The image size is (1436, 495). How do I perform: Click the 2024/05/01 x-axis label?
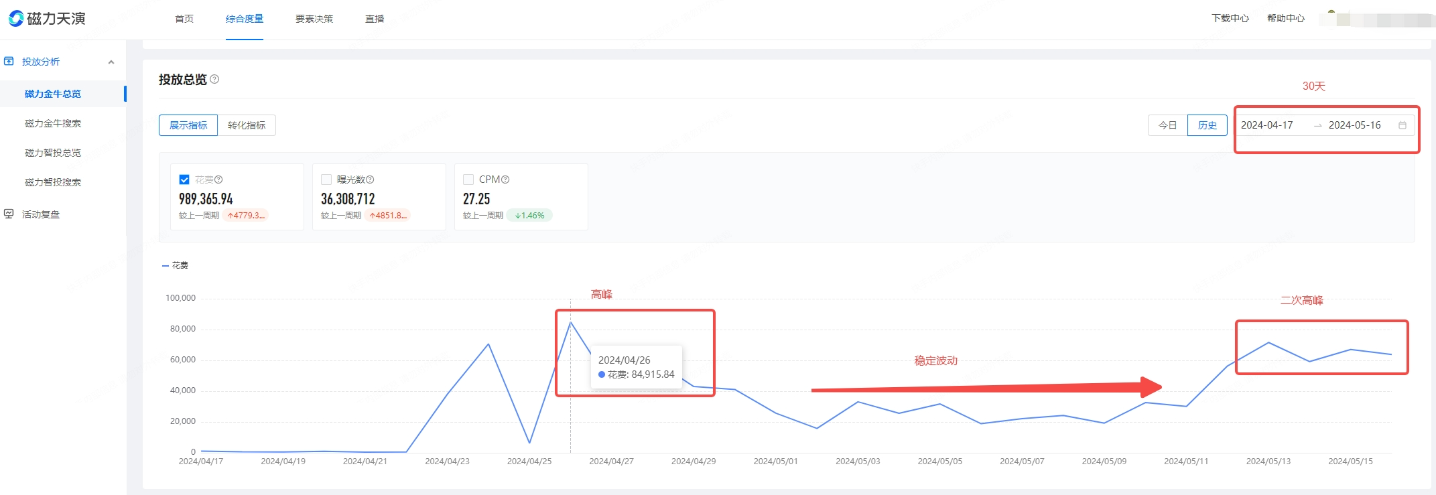(x=776, y=462)
